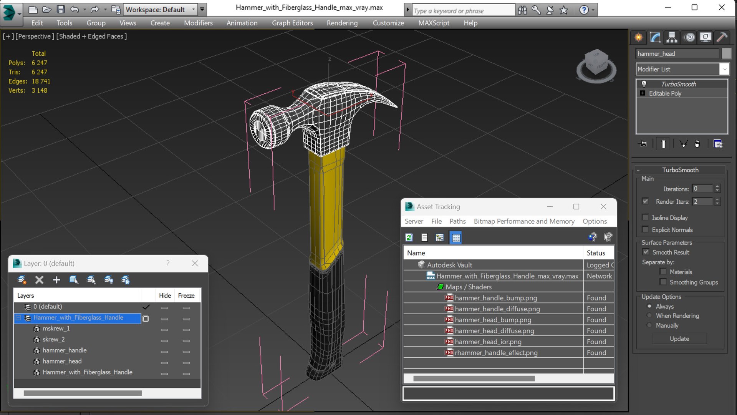Enable Separate by Materials checkbox

pyautogui.click(x=663, y=272)
